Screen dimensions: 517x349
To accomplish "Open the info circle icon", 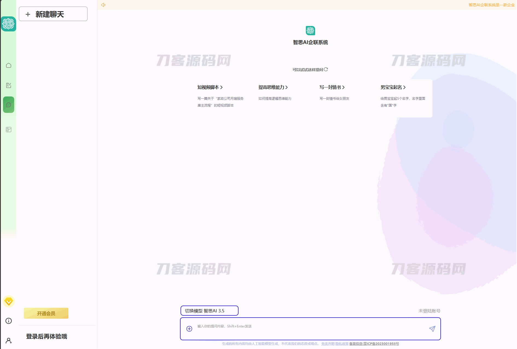I will (x=9, y=321).
